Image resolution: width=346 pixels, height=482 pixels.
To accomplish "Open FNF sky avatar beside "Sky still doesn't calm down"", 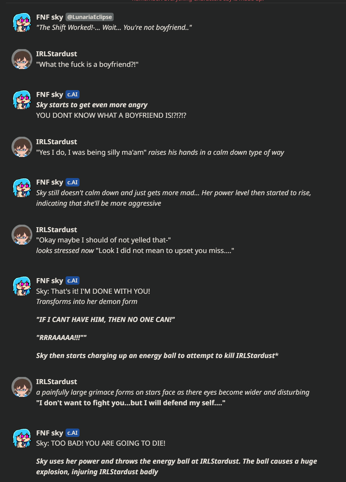I will pos(22,187).
